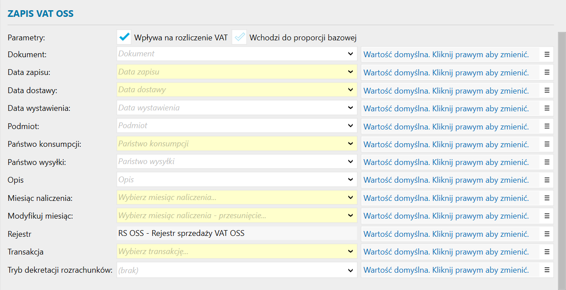Click 'Wartość domyślna' link in Państwo wysyłki row
Viewport: 566px width, 290px height.
(446, 162)
